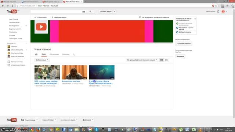
Task: Click the 'Добавить видео' upload button
Action: point(105,11)
